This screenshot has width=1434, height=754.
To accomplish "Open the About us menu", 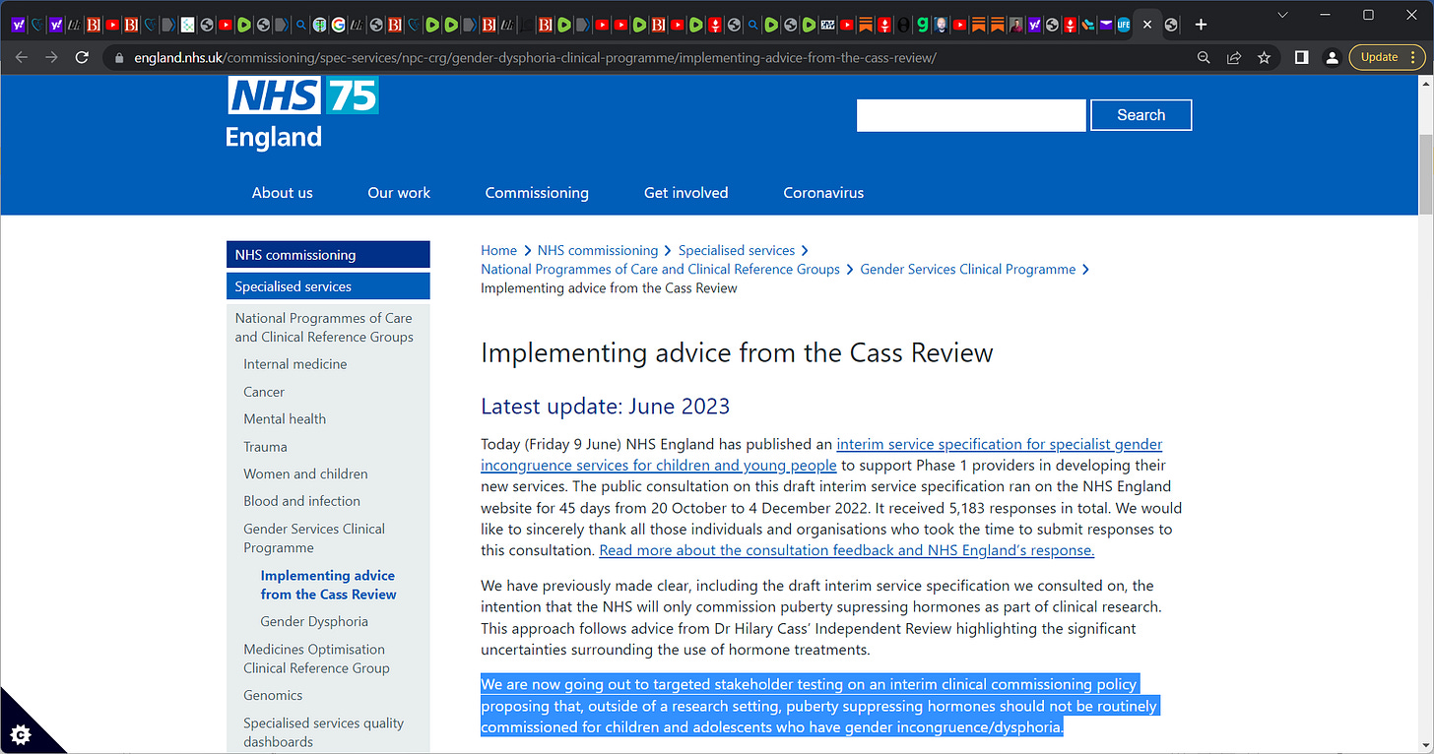I will point(283,193).
